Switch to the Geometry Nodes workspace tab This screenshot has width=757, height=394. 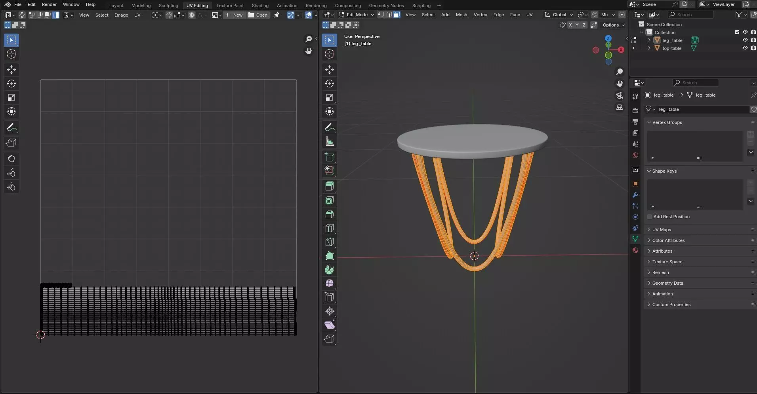pyautogui.click(x=386, y=6)
